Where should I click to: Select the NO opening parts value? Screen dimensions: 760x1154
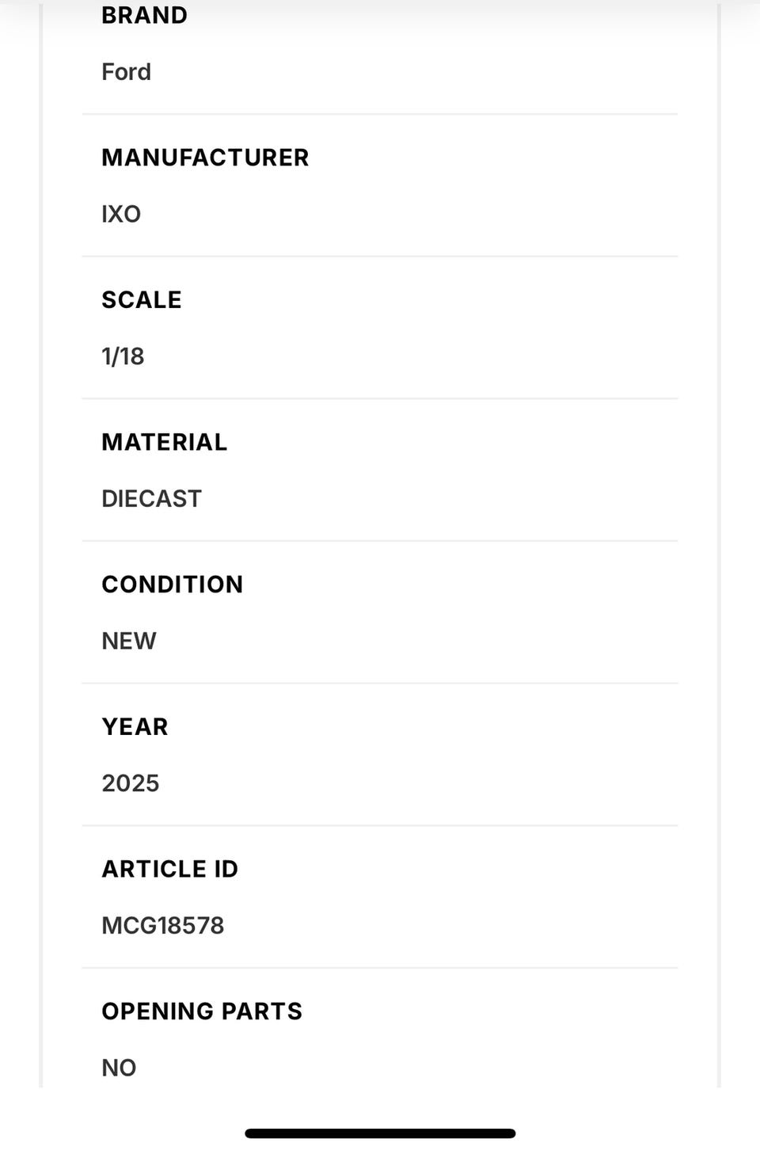119,1068
